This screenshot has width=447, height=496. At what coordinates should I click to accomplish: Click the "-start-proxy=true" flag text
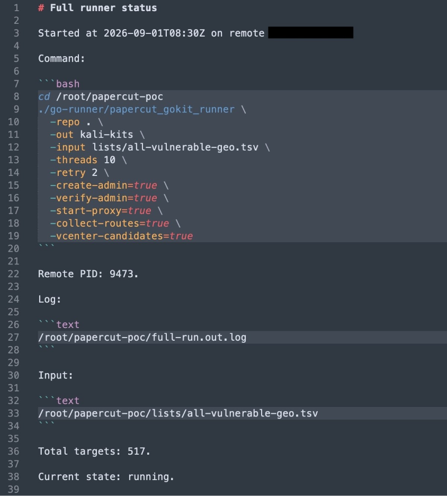(101, 210)
